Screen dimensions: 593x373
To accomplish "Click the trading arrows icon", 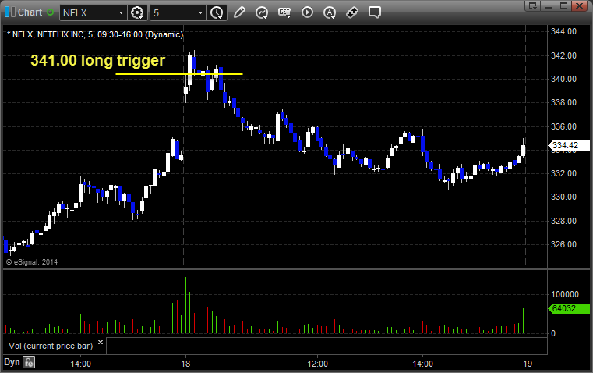I will [x=352, y=12].
